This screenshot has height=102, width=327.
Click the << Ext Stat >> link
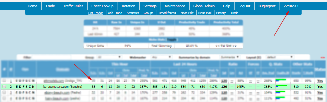point(226,46)
